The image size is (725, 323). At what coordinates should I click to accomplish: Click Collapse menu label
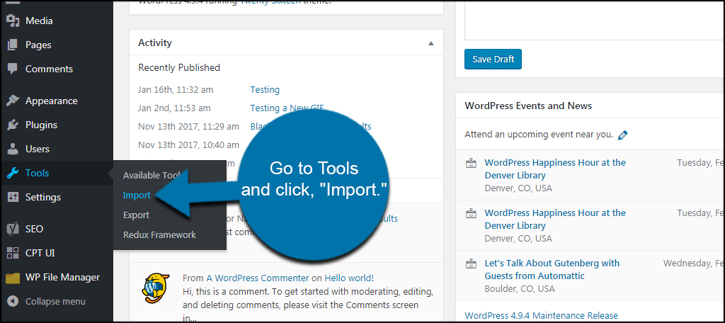(55, 301)
